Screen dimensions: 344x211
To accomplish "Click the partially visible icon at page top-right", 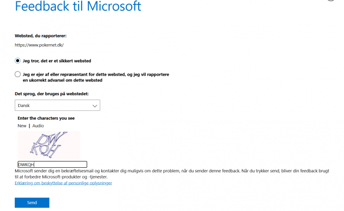I will (331, 0).
